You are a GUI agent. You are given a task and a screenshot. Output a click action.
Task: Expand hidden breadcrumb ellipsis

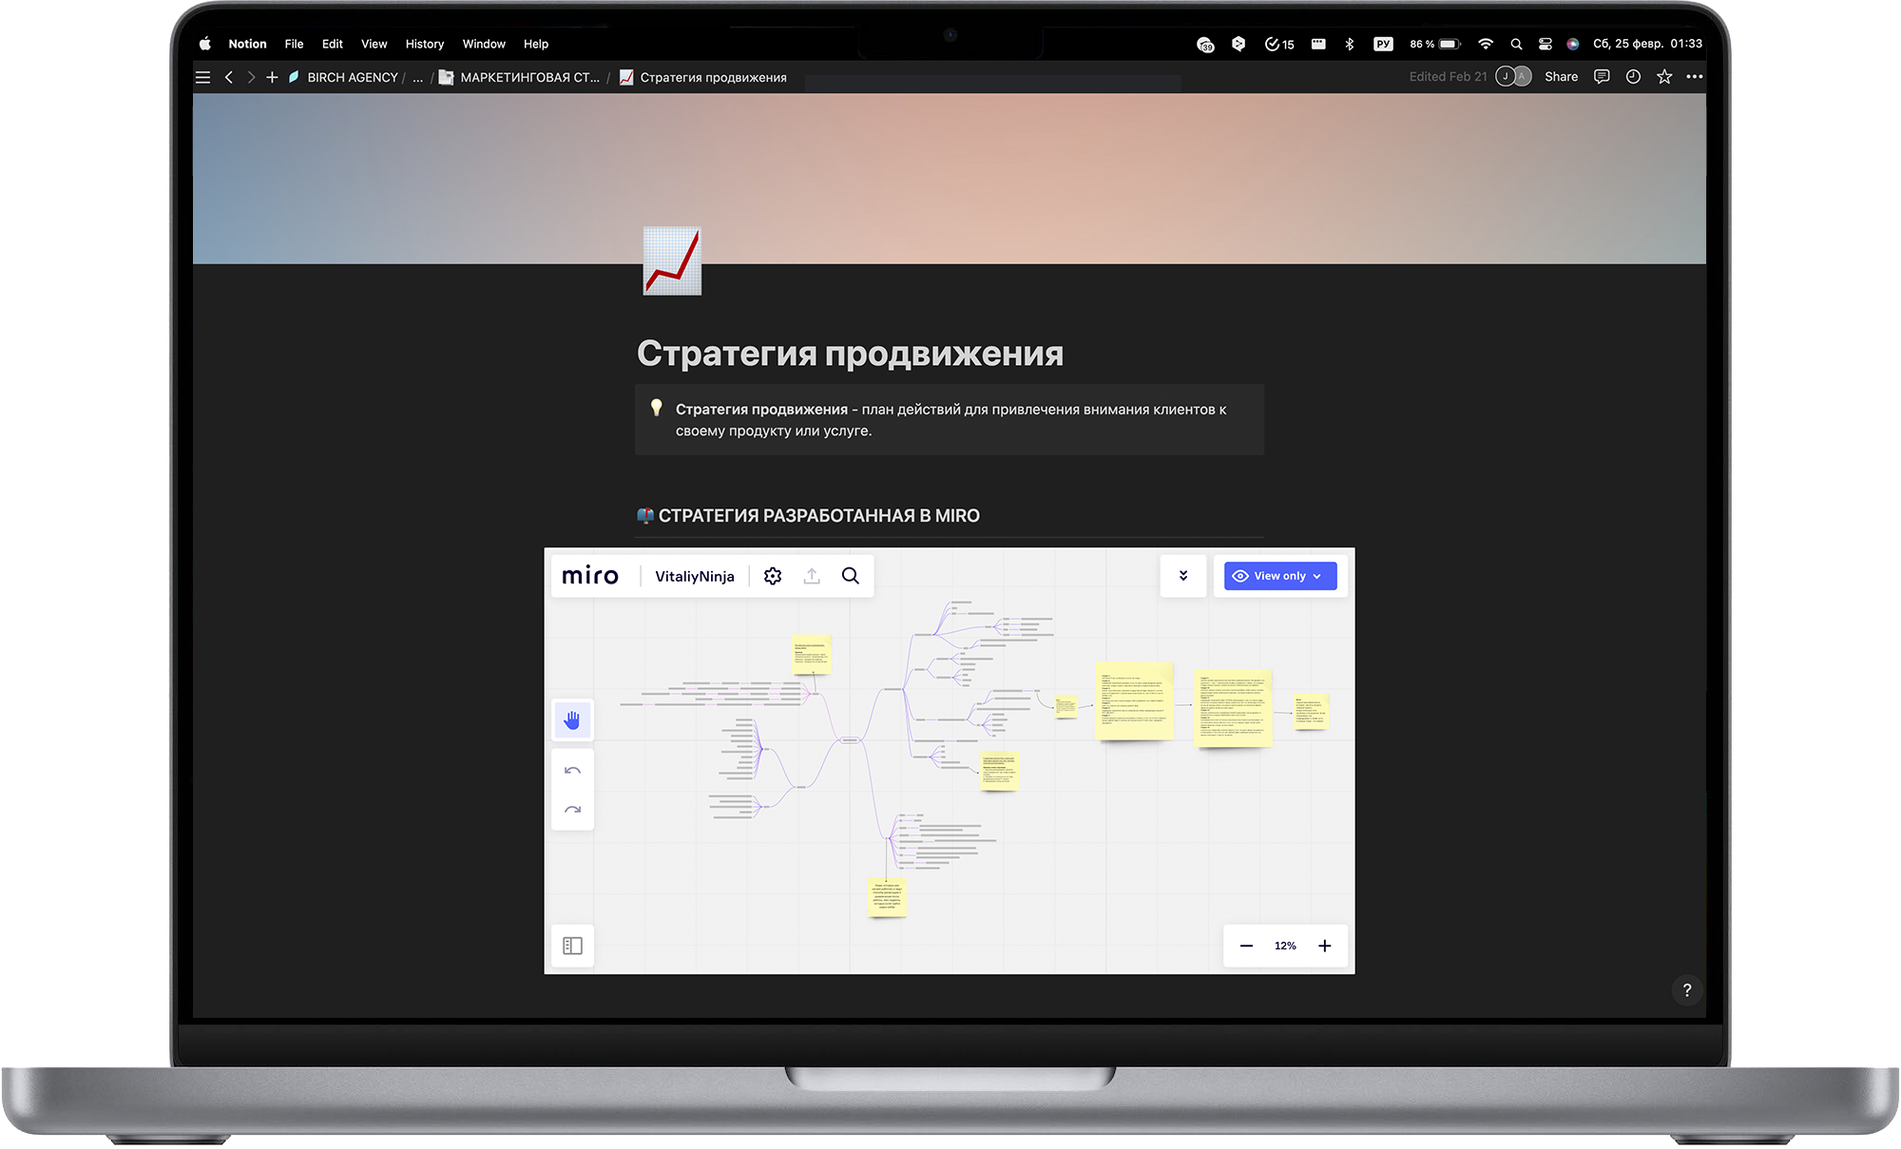click(x=418, y=78)
